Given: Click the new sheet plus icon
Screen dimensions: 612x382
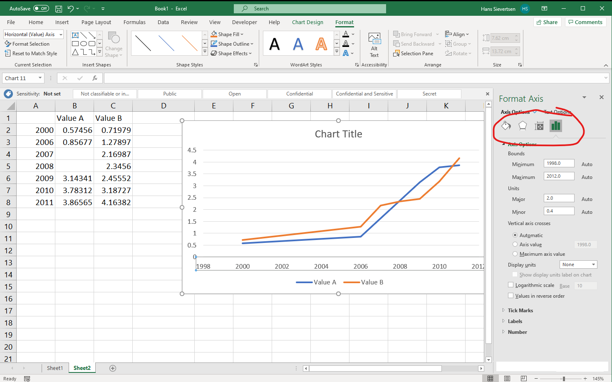Looking at the screenshot, I should (x=113, y=368).
